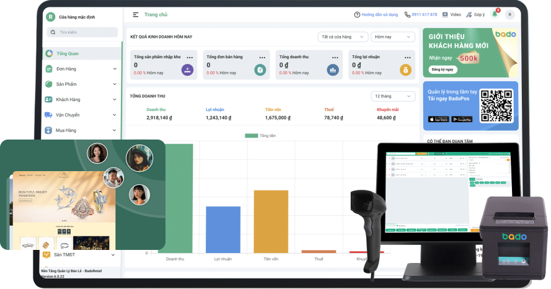Screen dimensions: 551x289
Task: Open three-dot menu on Tổng sản phẩm nhập kho card
Action: 190,57
